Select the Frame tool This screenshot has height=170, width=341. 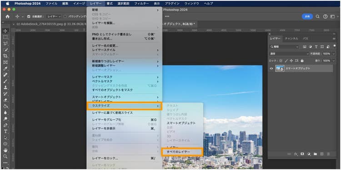click(5, 62)
